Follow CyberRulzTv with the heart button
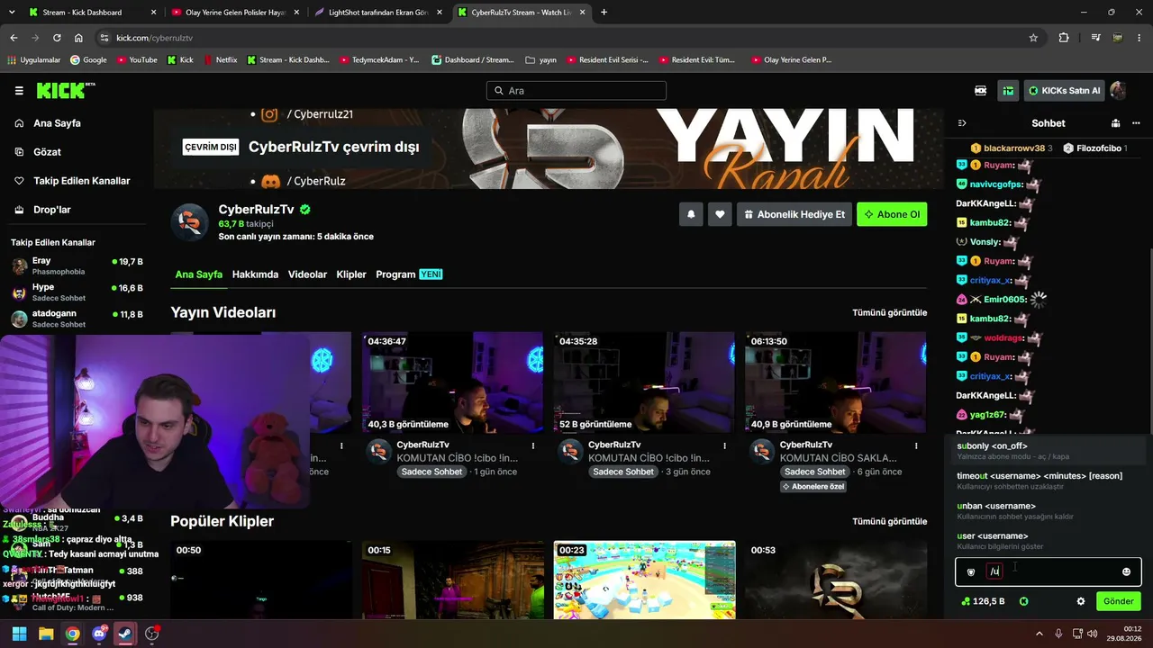 coord(720,214)
